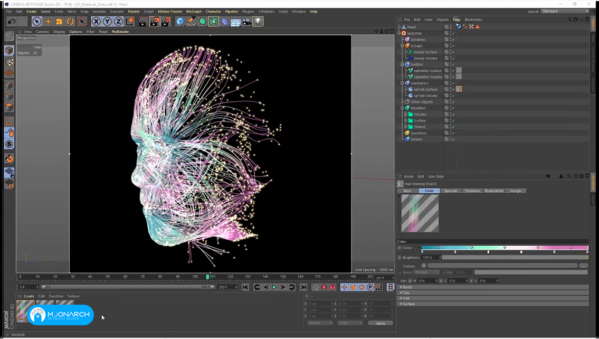Image resolution: width=599 pixels, height=339 pixels.
Task: Toggle the enable checkmark for Group Surface
Action: click(453, 52)
